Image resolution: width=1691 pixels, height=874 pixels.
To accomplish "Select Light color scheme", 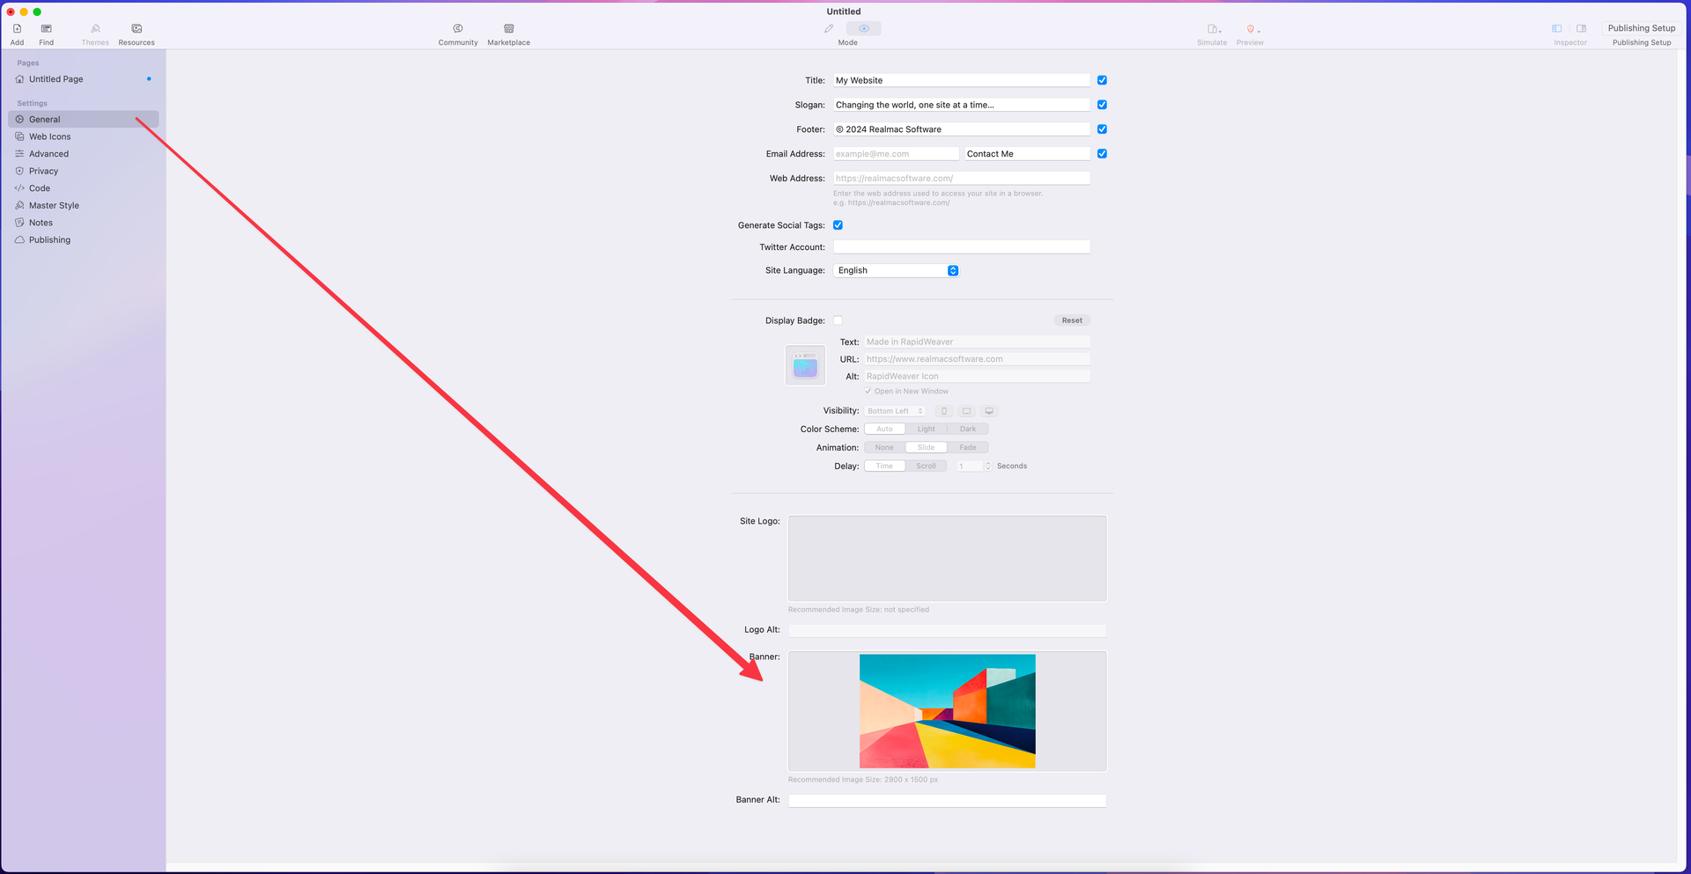I will pos(927,430).
